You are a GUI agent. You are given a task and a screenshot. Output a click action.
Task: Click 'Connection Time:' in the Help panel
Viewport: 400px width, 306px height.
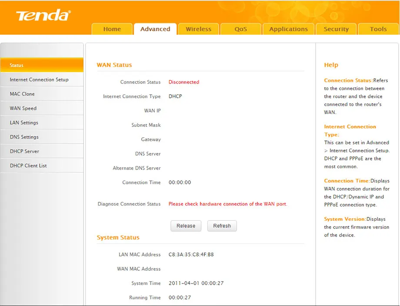click(x=347, y=181)
